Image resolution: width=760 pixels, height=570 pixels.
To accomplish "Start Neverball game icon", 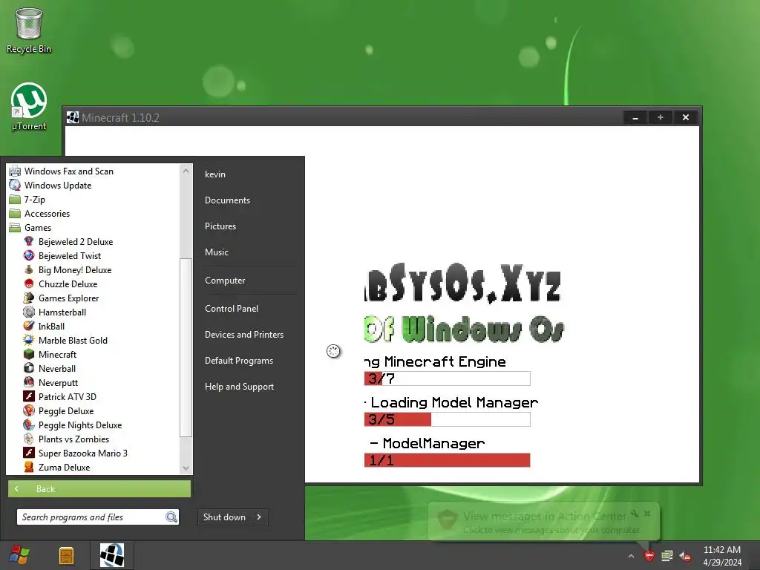I will click(x=29, y=368).
